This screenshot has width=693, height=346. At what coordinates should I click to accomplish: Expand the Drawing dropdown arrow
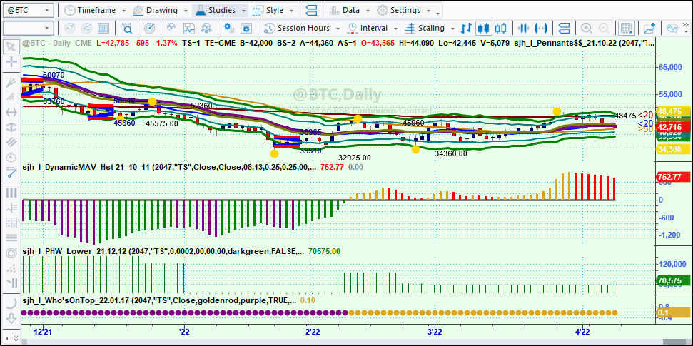coord(185,10)
